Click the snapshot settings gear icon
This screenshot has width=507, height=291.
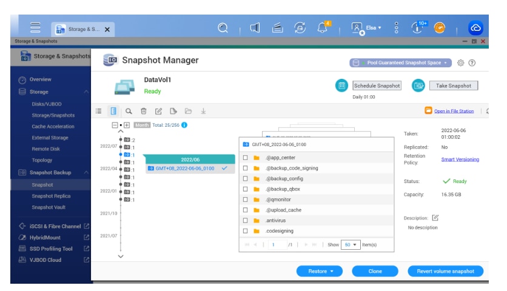tap(460, 62)
